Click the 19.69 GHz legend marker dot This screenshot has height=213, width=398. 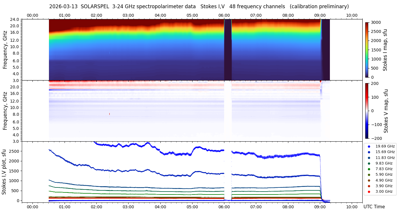click(369, 146)
